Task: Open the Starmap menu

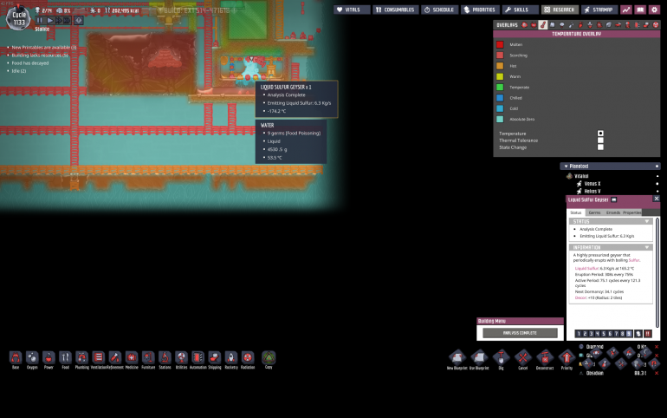Action: pyautogui.click(x=599, y=10)
